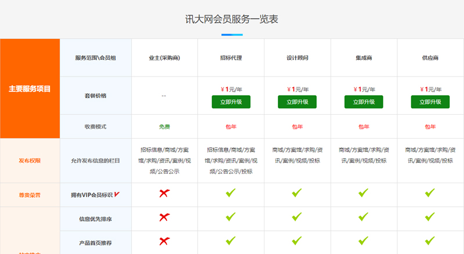The height and width of the screenshot is (254, 464).
Task: Click the 套餐价格 row label
Action: pyautogui.click(x=96, y=96)
